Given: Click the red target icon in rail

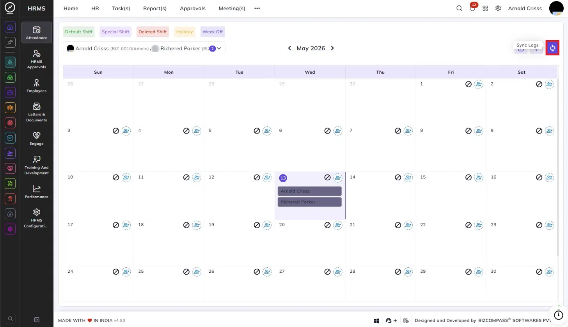Looking at the screenshot, I should (10, 123).
